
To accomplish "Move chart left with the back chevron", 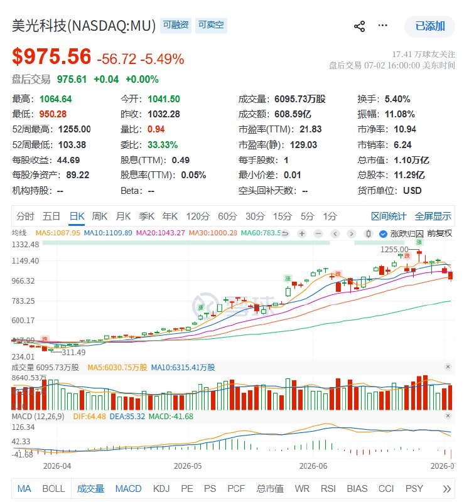I will click(335, 233).
